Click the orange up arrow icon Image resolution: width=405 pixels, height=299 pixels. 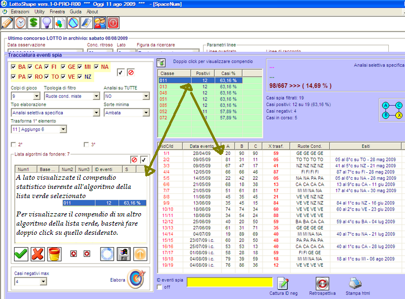[140, 254]
